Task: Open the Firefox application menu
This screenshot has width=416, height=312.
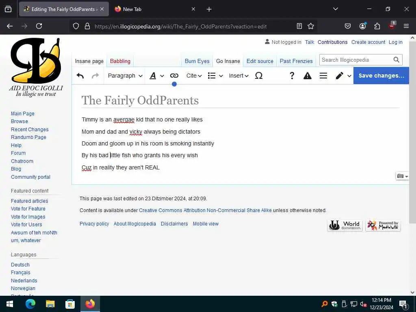Action: 406,26
